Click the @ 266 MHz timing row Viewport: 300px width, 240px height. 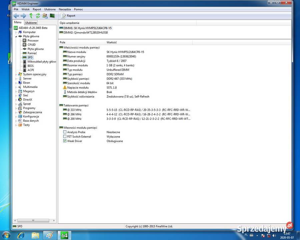pyautogui.click(x=126, y=114)
